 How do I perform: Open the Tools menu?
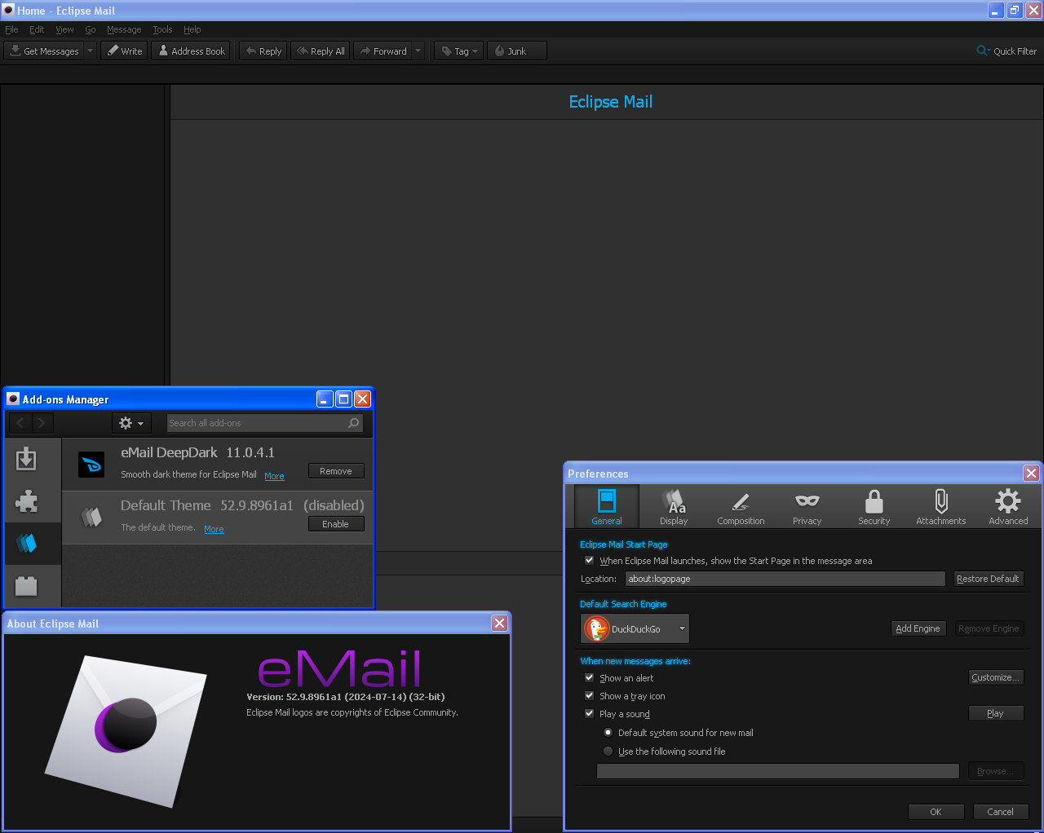tap(162, 29)
